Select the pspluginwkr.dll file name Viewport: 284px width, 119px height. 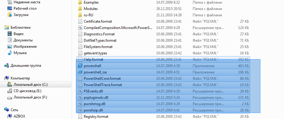point(96,98)
